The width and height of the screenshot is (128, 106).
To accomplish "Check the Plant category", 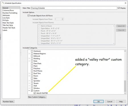I will click(32, 66).
